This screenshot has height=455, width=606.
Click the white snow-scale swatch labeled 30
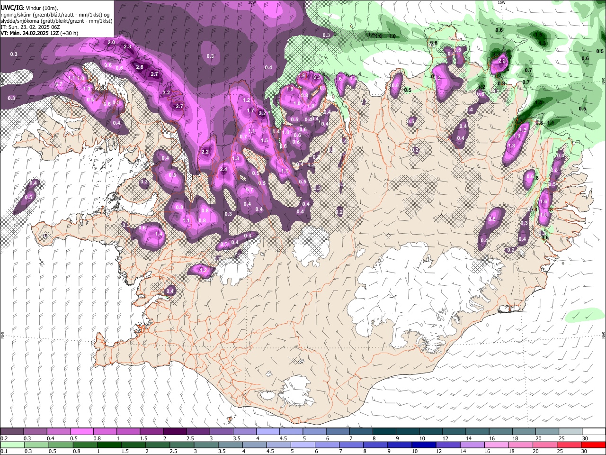593,431
